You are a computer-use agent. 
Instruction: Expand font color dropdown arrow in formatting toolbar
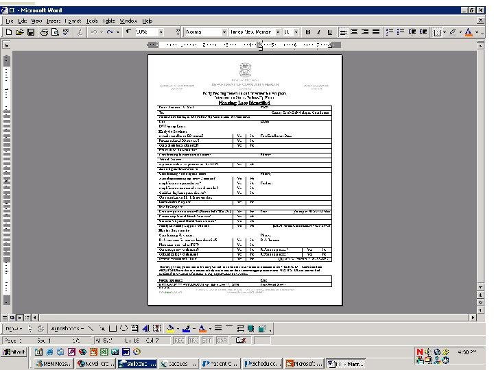[476, 32]
